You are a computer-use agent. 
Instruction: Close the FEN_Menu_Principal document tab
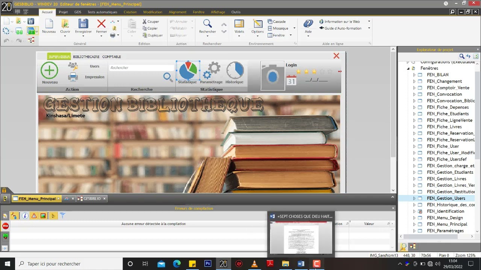[58, 199]
